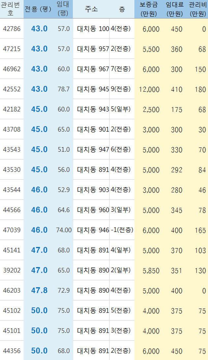Click floor 9(전층) in row 42552

(x=121, y=89)
